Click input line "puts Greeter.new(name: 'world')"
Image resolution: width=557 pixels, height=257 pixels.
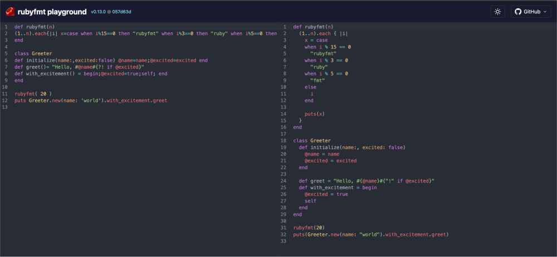click(91, 101)
